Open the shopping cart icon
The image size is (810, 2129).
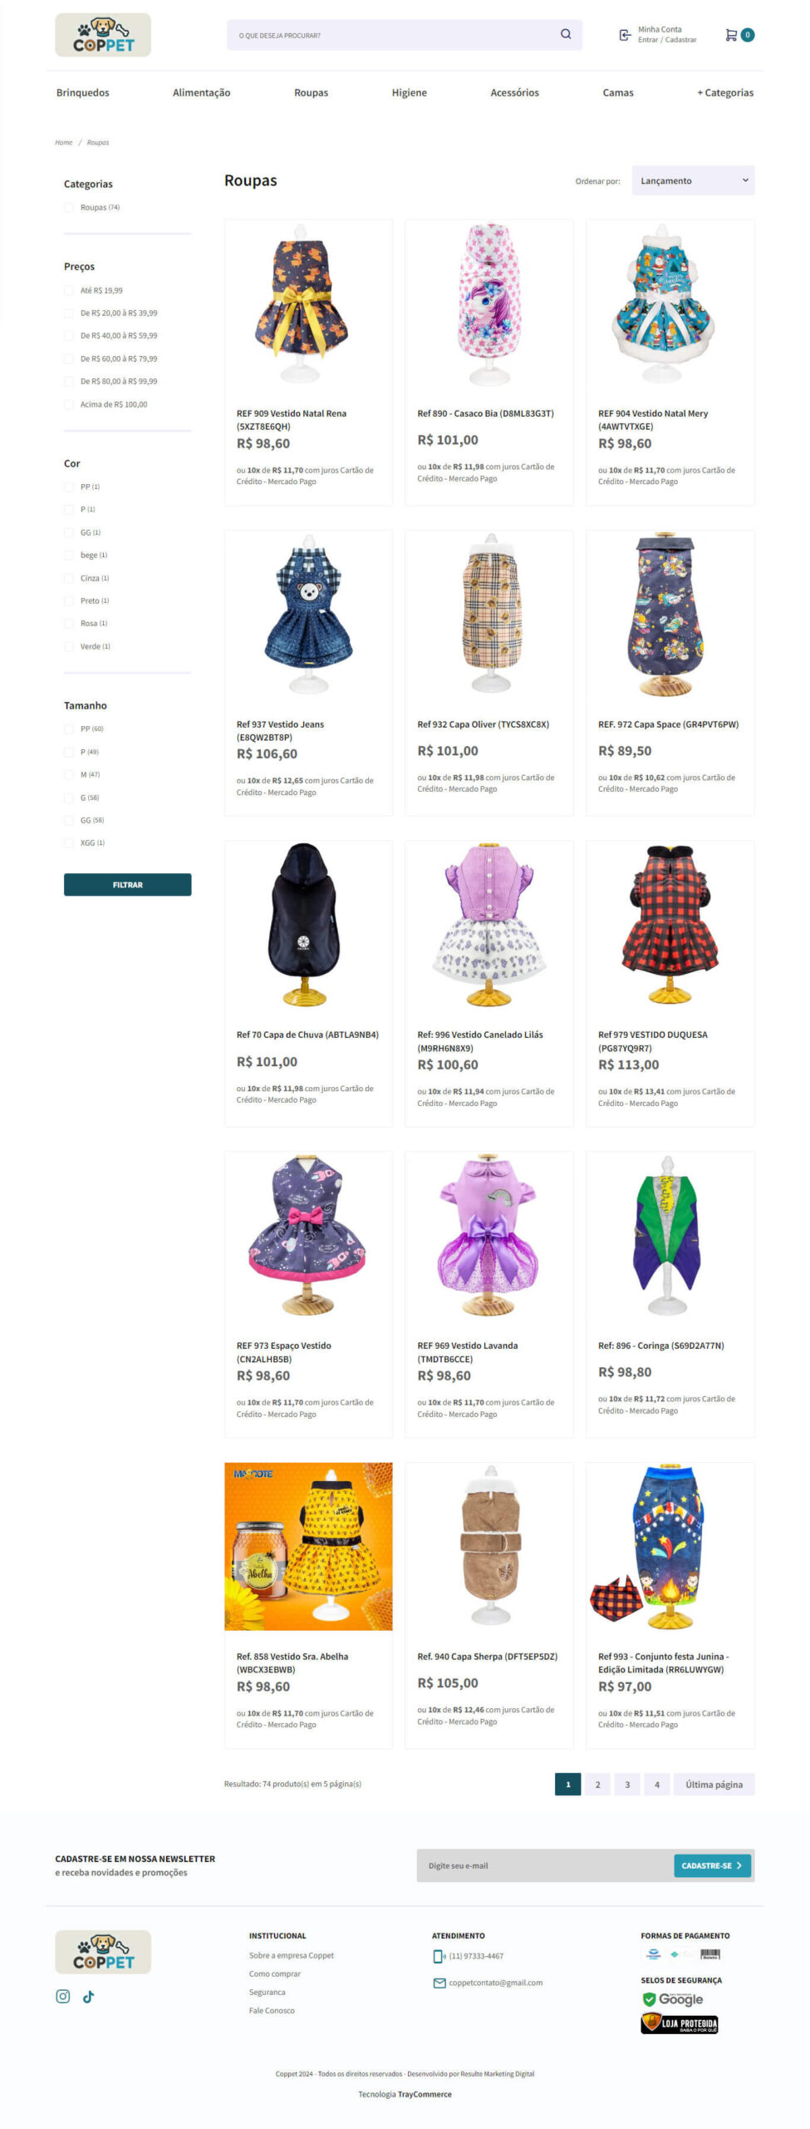click(731, 35)
